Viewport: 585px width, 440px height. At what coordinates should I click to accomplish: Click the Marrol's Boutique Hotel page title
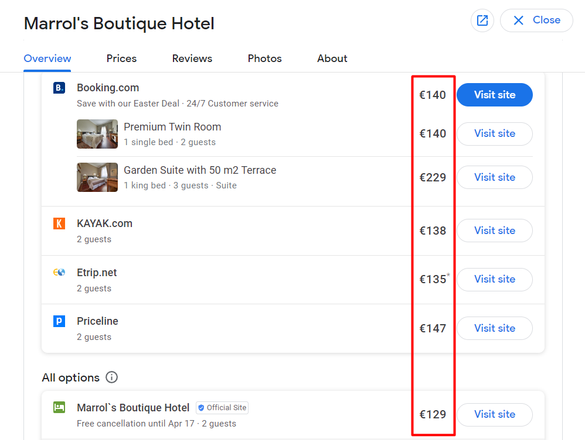[119, 23]
